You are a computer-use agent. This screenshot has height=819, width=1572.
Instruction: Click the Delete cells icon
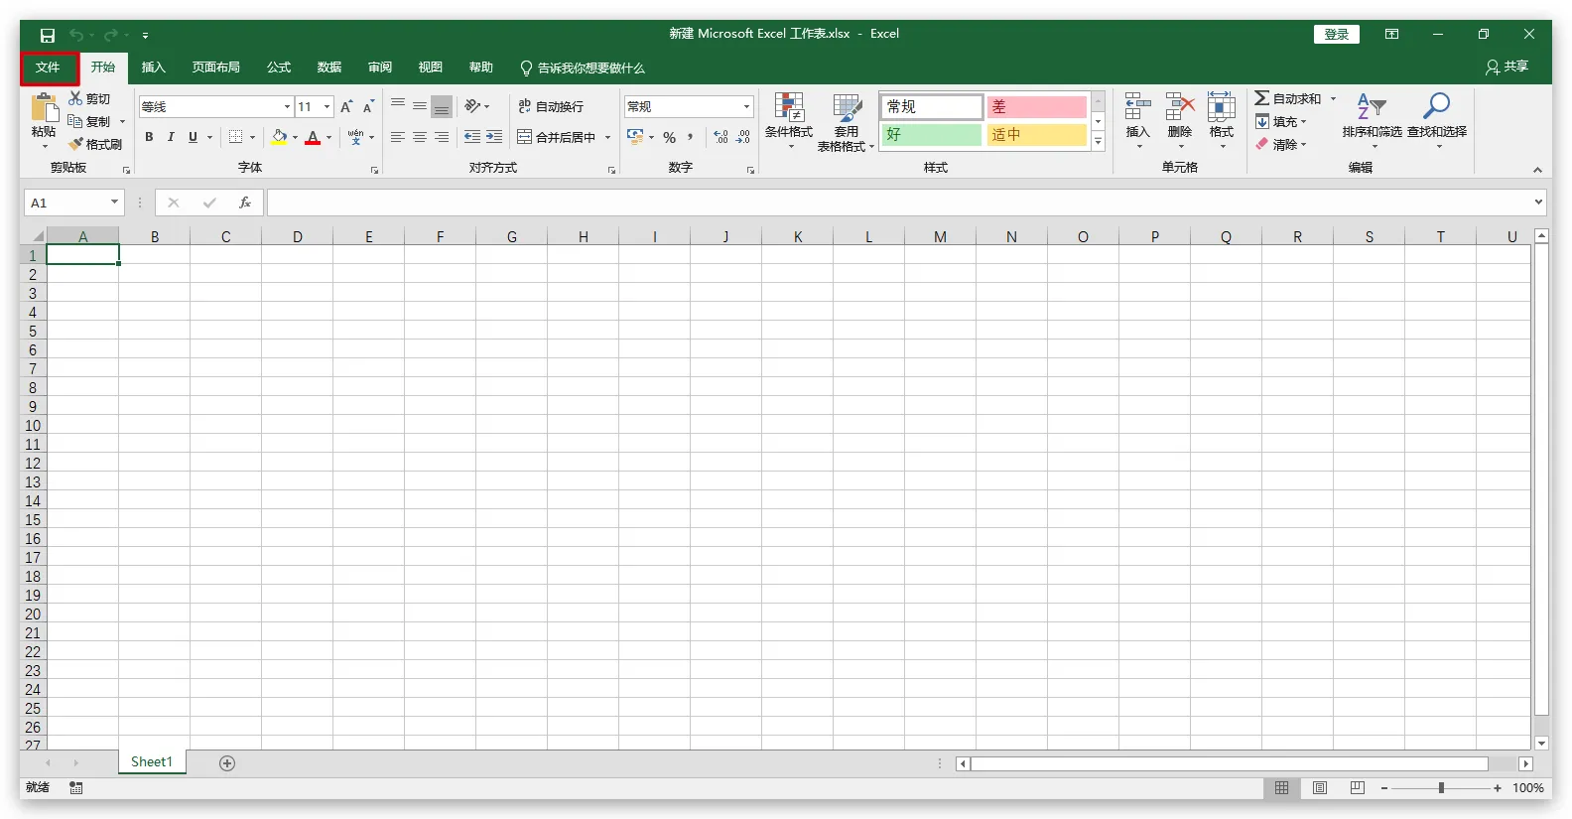1179,108
